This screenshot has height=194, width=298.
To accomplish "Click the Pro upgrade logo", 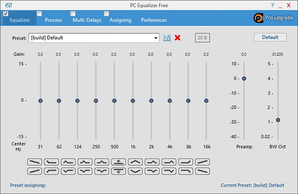I will 258,18.
